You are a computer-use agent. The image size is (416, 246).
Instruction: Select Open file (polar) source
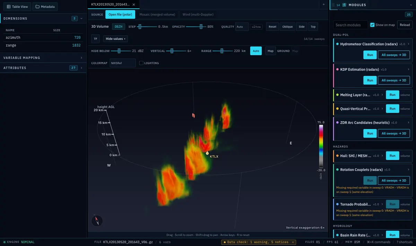(x=120, y=15)
